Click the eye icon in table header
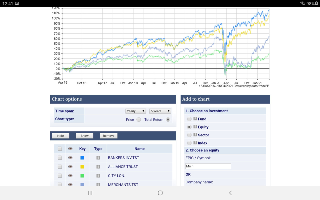The image size is (320, 200). (x=70, y=148)
